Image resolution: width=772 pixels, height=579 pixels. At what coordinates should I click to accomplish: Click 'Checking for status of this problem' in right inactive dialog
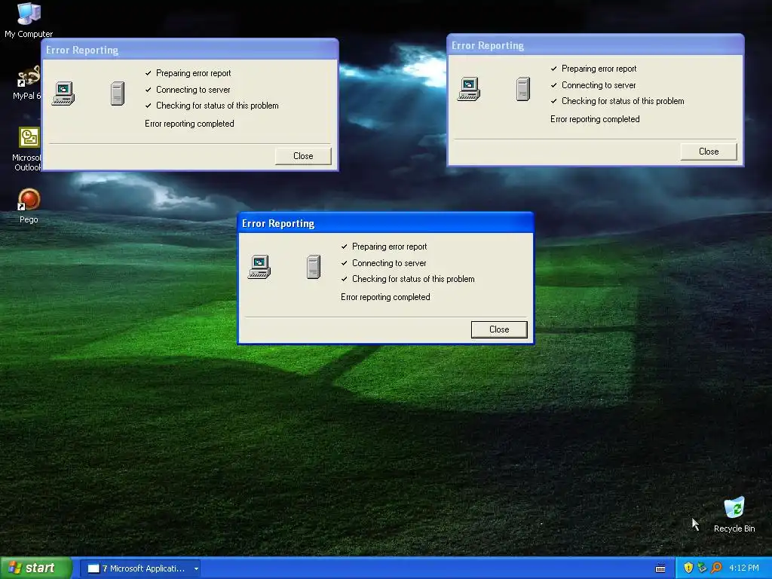(x=623, y=102)
